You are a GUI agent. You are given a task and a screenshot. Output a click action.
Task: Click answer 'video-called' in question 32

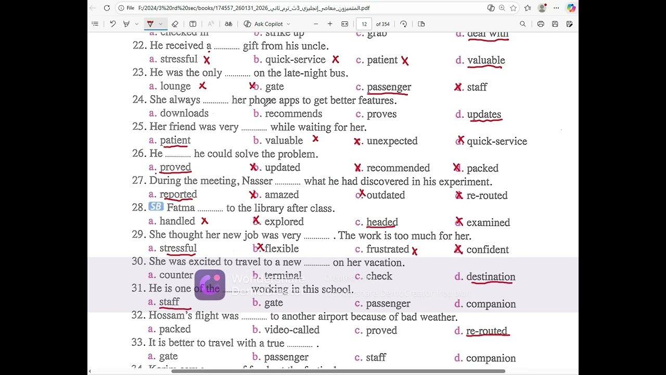coord(292,330)
